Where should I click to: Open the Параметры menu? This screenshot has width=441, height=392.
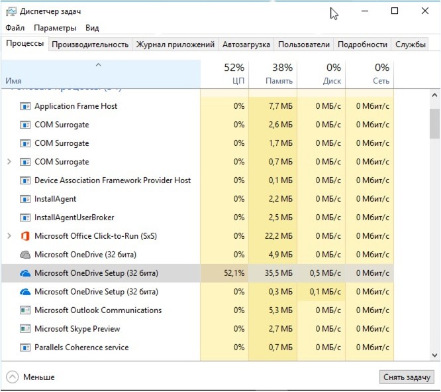click(x=55, y=28)
